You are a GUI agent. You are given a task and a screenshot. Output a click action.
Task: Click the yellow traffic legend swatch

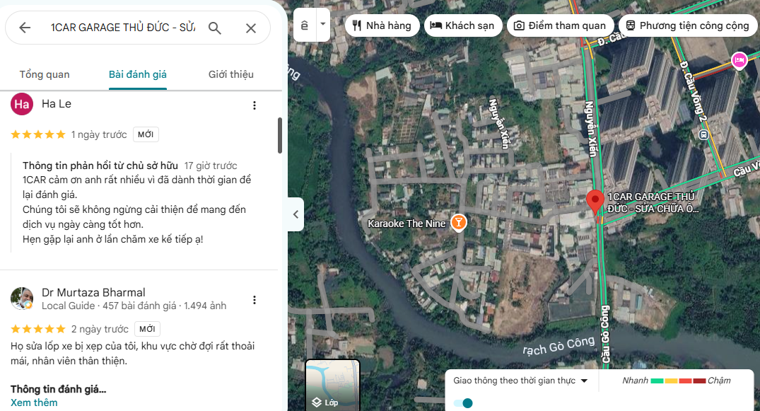coord(671,381)
